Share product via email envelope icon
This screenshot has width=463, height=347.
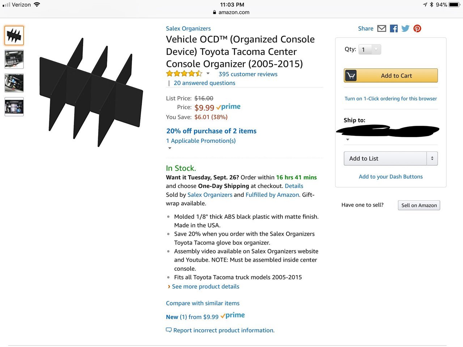tap(382, 29)
